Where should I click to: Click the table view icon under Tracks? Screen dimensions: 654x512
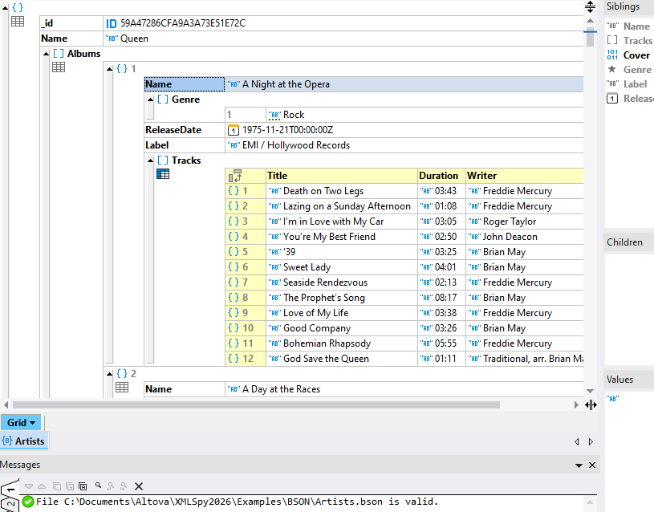[163, 174]
